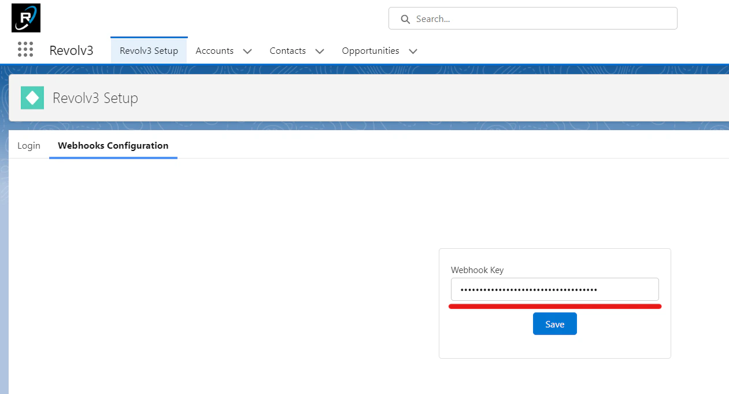Viewport: 729px width, 394px height.
Task: Click the teal Revolv3 Setup page icon
Action: click(32, 98)
